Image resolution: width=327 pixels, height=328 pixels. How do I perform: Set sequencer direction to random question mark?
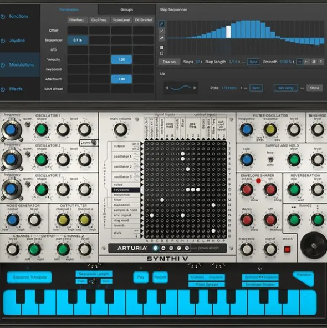(321, 62)
